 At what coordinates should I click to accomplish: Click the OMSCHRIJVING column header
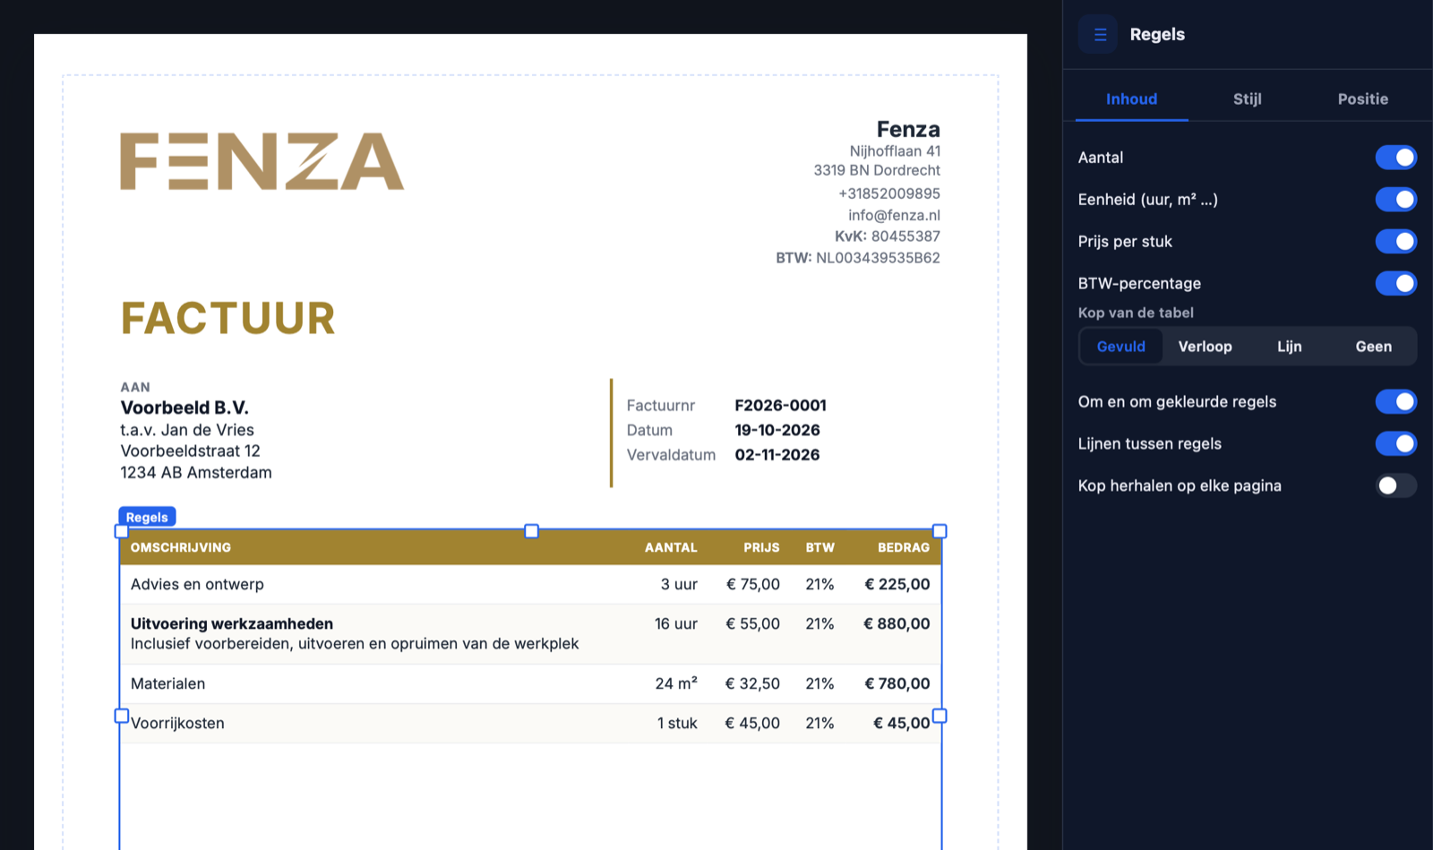click(x=181, y=547)
